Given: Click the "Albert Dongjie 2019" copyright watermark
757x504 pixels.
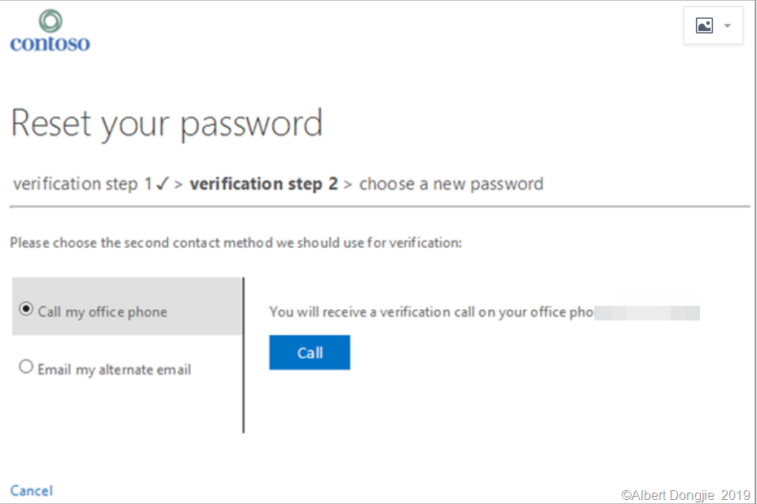Looking at the screenshot, I should (x=685, y=494).
